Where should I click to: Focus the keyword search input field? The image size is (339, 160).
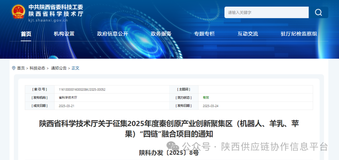pos(266,13)
